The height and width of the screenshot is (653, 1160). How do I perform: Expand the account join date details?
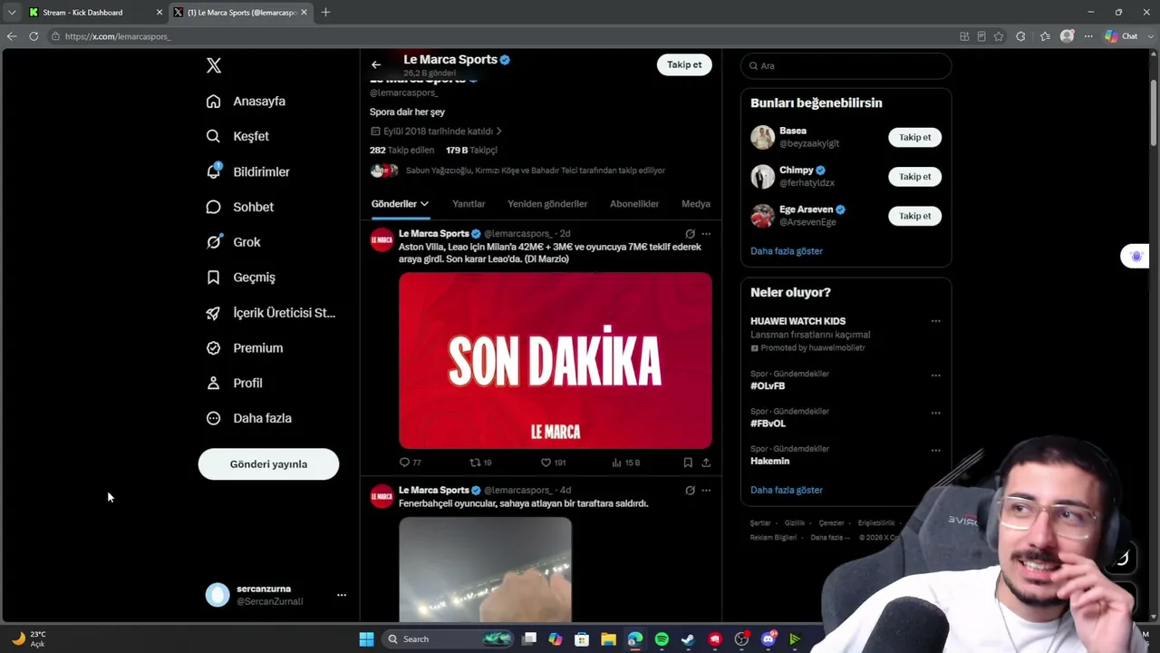(x=436, y=132)
